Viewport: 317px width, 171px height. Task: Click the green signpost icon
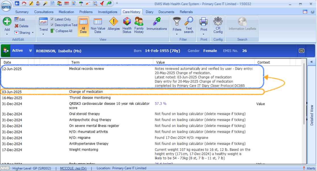[81, 3]
